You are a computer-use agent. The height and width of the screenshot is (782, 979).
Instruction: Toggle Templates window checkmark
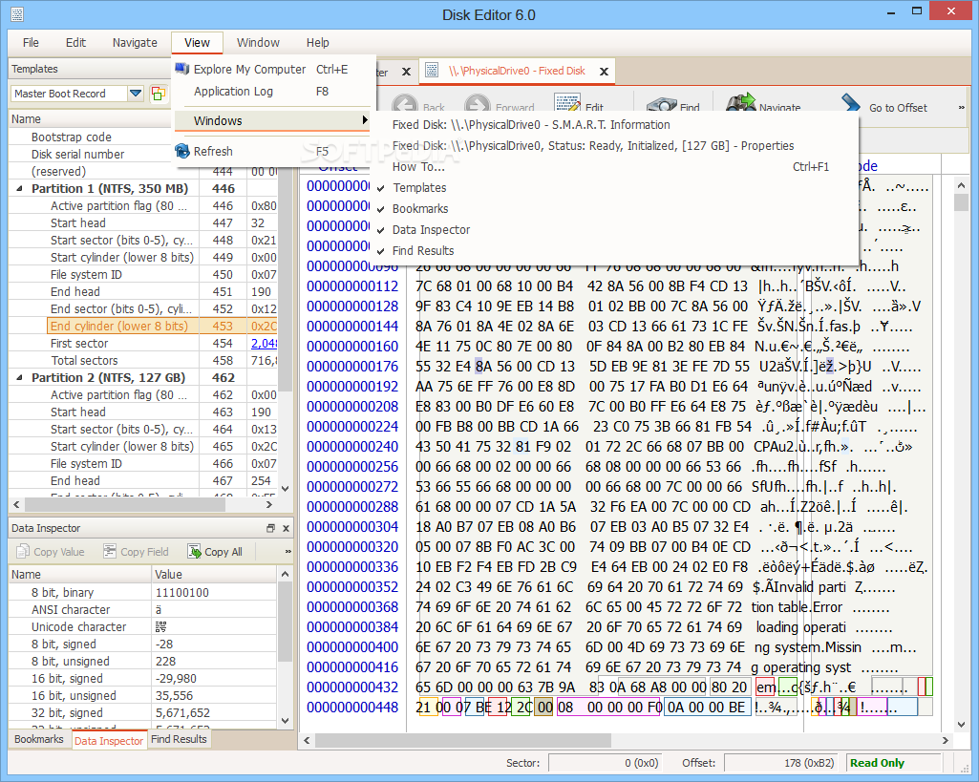coord(380,188)
